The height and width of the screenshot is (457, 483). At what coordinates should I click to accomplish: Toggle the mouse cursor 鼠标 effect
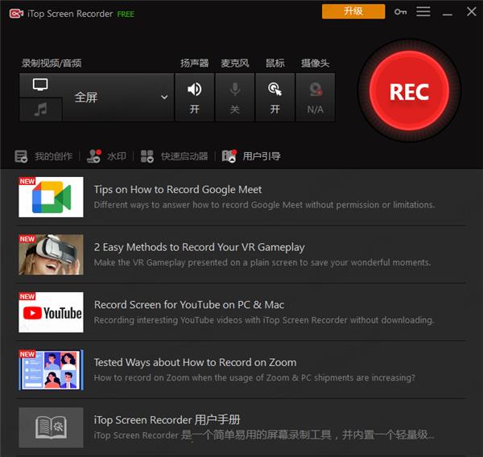275,97
